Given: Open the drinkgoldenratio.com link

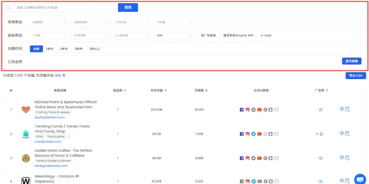Looking at the screenshot, I should [51, 166].
